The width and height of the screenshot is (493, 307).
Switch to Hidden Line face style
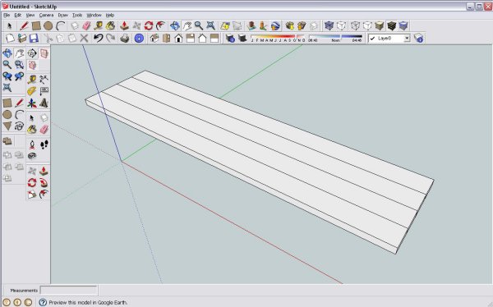point(367,25)
